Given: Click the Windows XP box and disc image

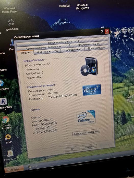Looking at the screenshot, I should [x=89, y=66].
